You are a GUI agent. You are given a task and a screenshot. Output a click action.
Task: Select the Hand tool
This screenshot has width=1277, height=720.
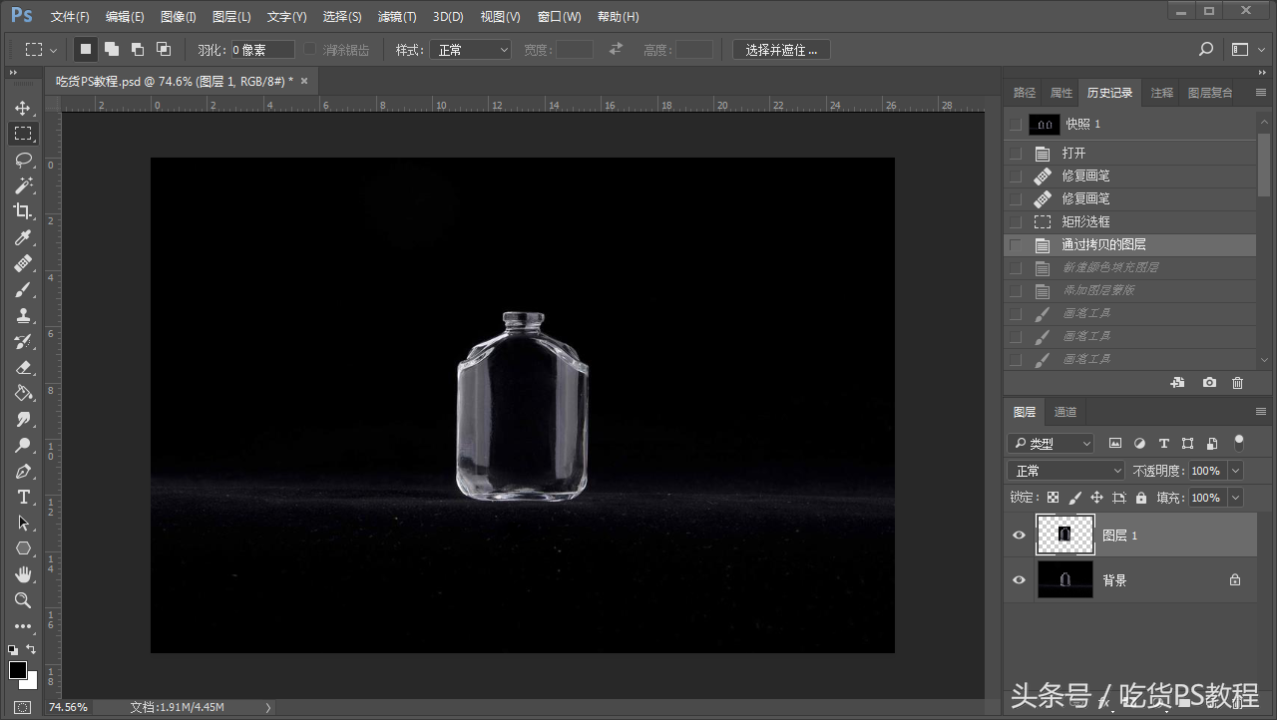pos(23,574)
